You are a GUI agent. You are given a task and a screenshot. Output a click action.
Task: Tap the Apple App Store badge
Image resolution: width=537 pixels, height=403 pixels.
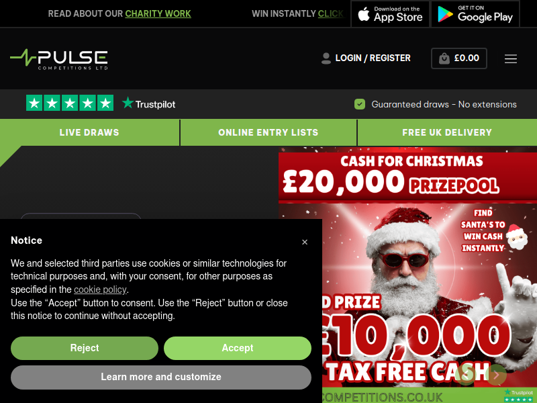[390, 13]
